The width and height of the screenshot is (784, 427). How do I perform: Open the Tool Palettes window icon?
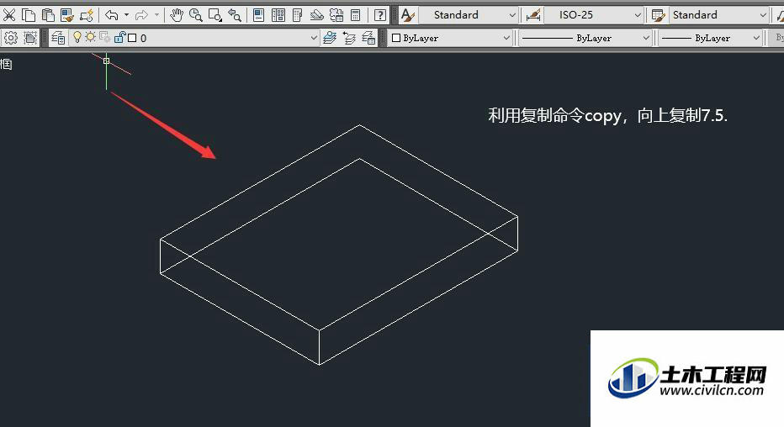click(298, 15)
